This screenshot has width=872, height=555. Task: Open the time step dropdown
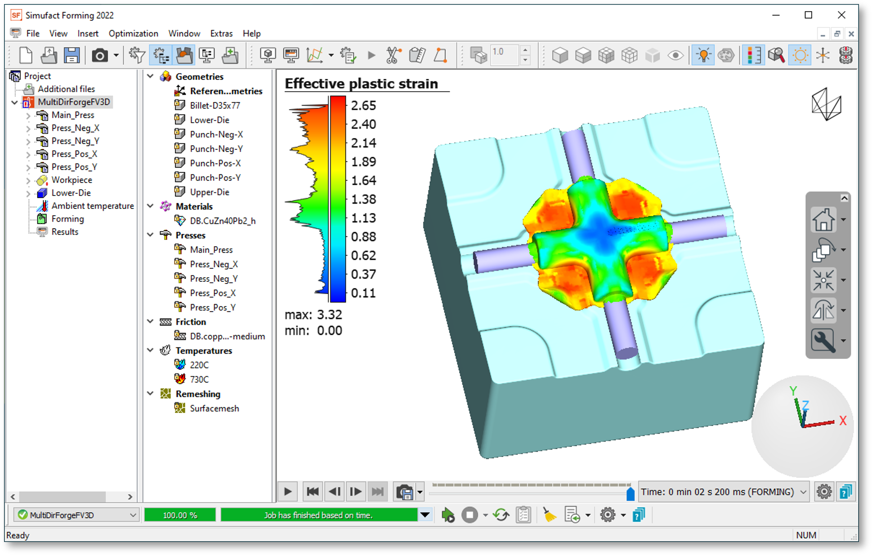pyautogui.click(x=803, y=492)
